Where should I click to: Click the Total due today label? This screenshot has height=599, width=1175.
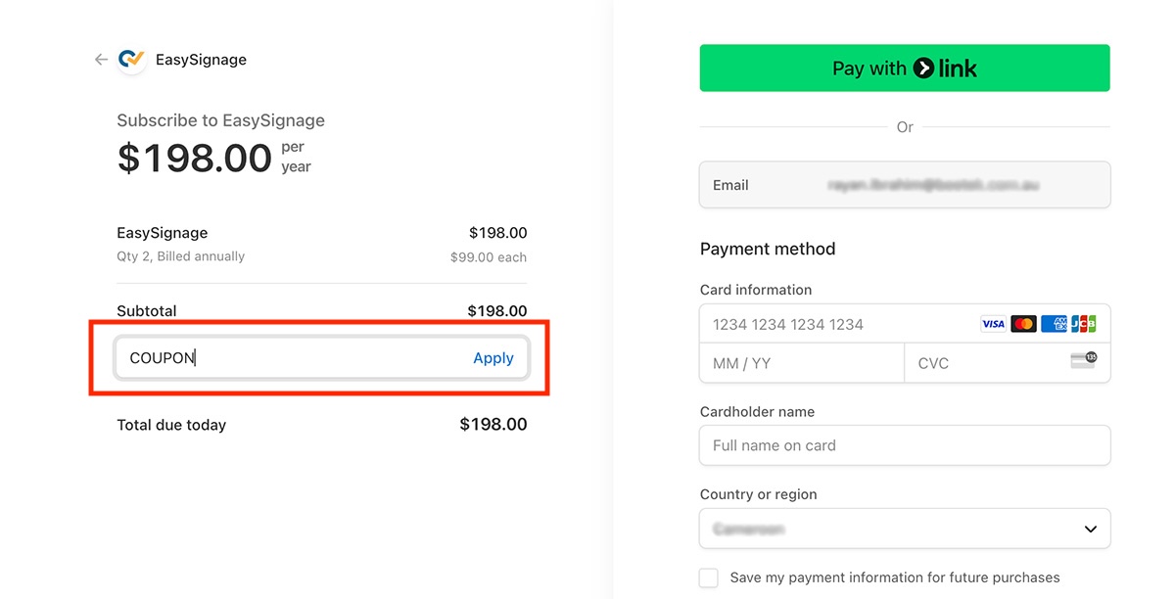click(x=171, y=425)
